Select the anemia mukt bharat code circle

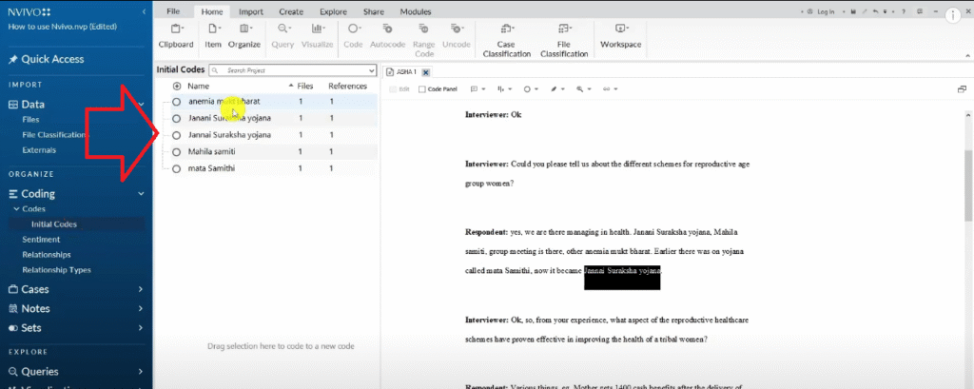click(176, 101)
